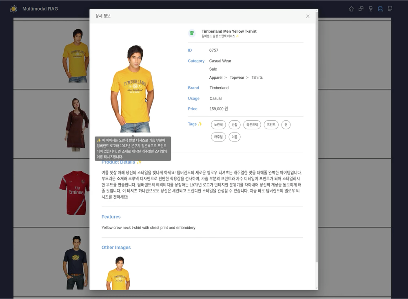408x299 pixels.
Task: Click the Multimodal RAG logo icon
Action: click(13, 9)
